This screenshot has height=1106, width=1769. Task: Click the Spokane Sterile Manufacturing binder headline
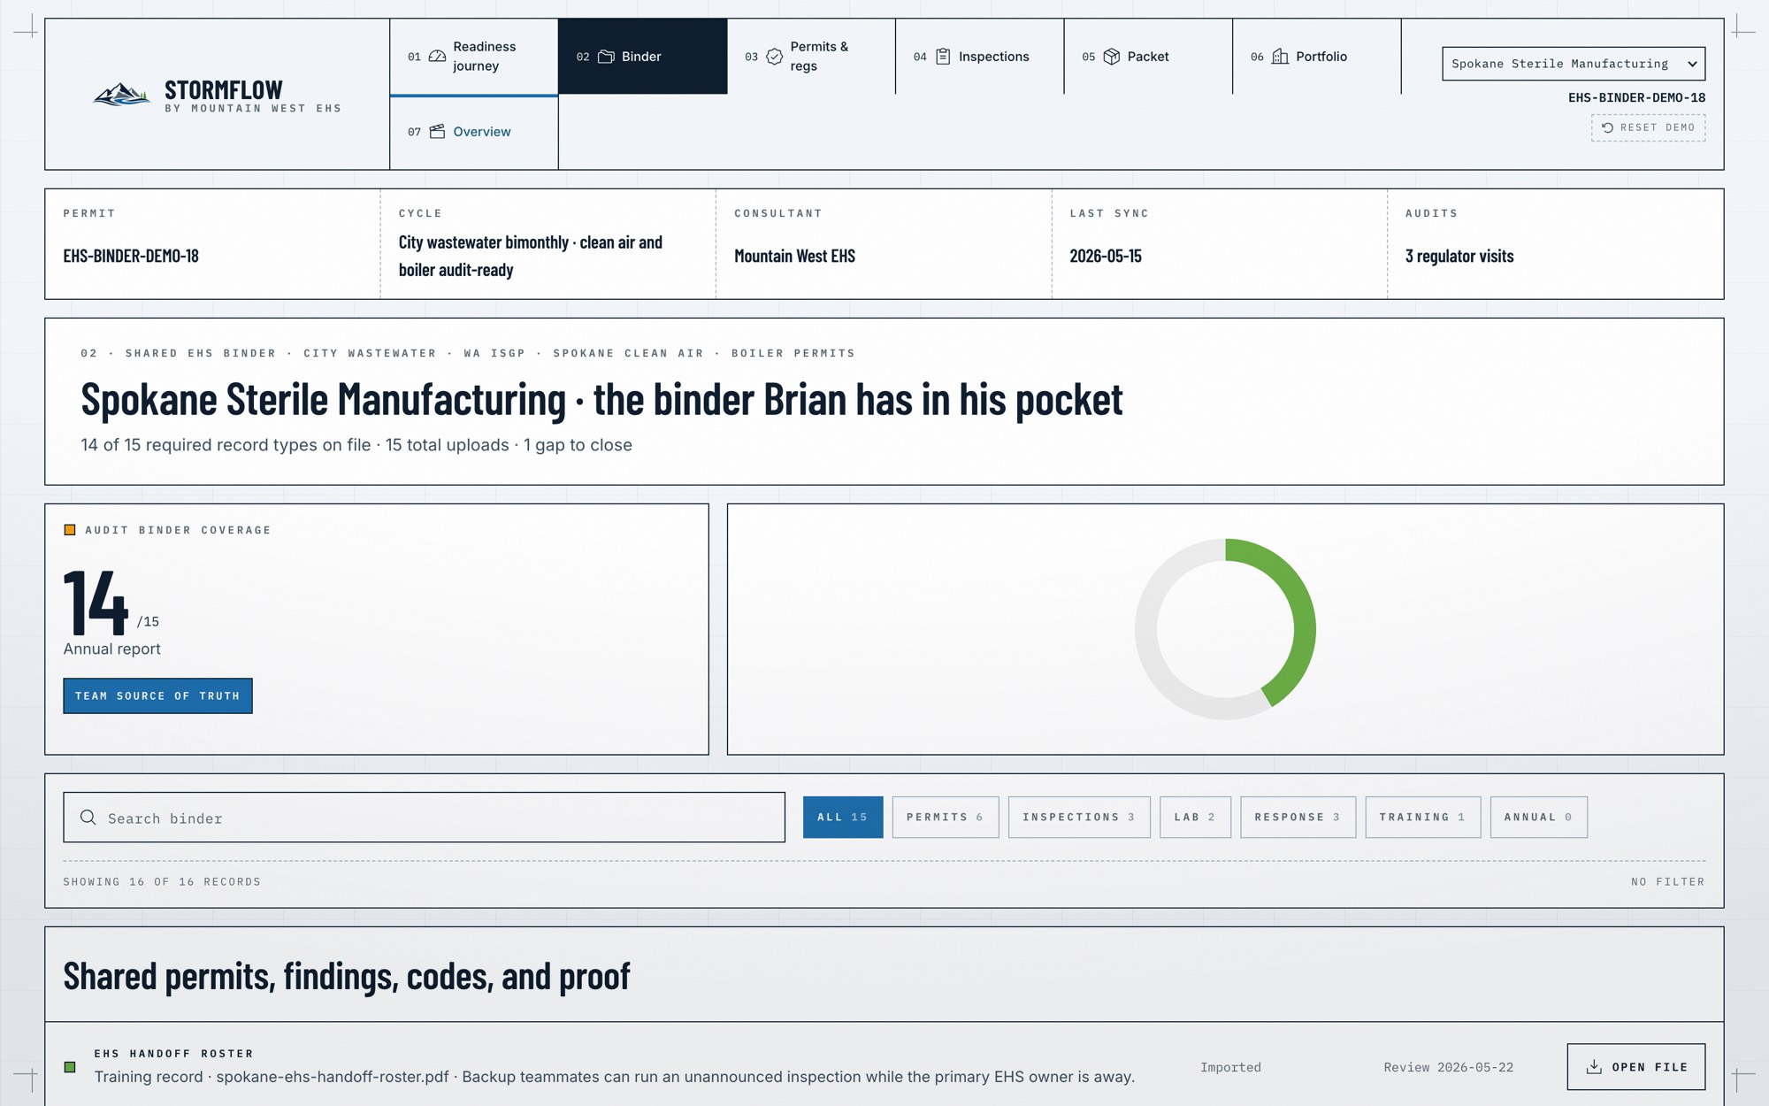(601, 399)
